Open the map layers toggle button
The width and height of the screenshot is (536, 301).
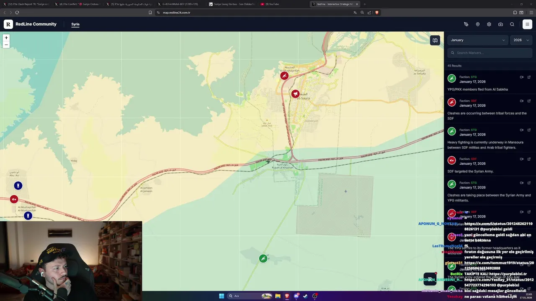coord(435,40)
